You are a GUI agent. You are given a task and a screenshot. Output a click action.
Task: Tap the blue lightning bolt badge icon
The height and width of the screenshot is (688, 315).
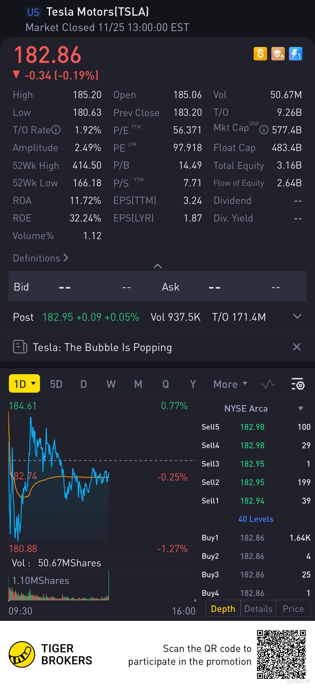295,54
